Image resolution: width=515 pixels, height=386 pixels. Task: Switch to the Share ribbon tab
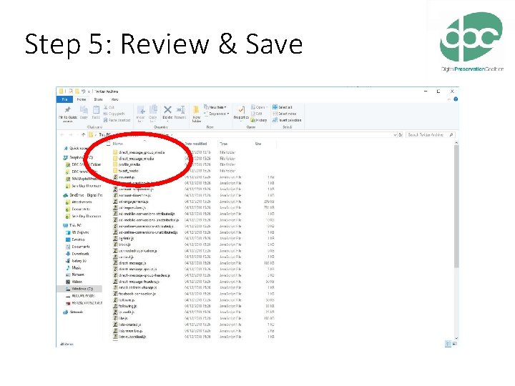(x=98, y=99)
